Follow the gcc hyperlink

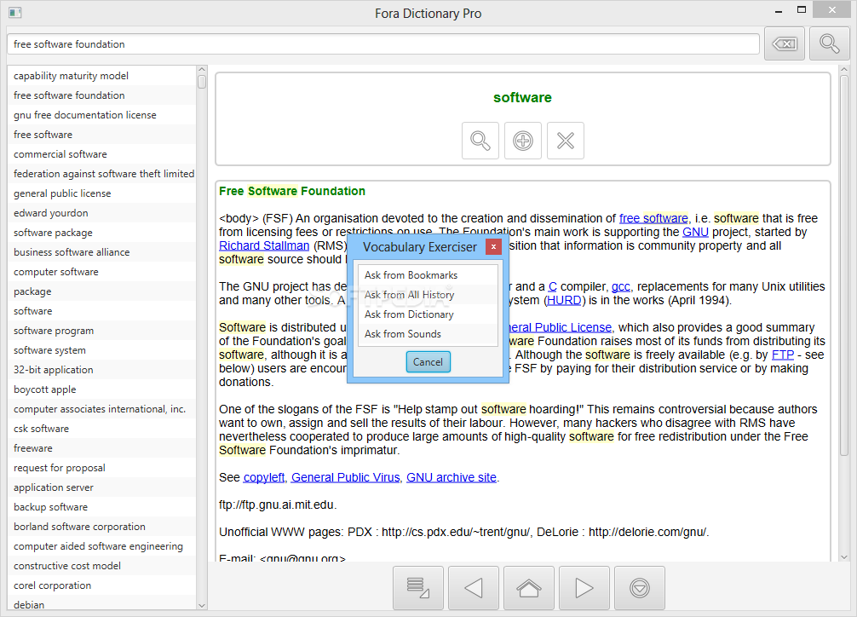coord(620,286)
